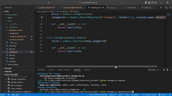Go forward with the navigation arrow
This screenshot has height=96, width=172.
(52, 2)
